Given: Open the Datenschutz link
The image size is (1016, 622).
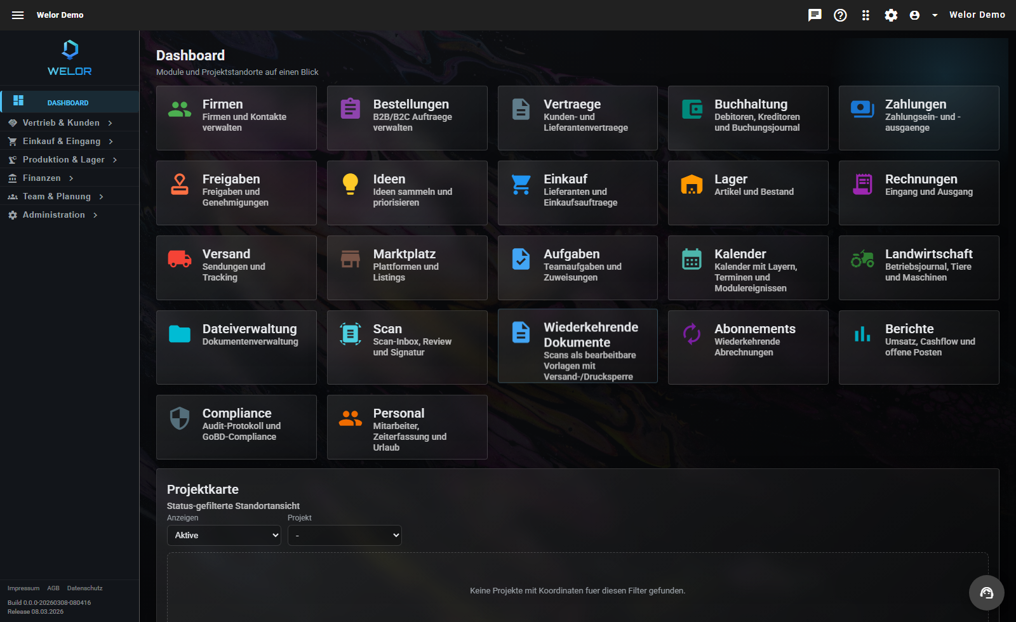Looking at the screenshot, I should pyautogui.click(x=84, y=588).
